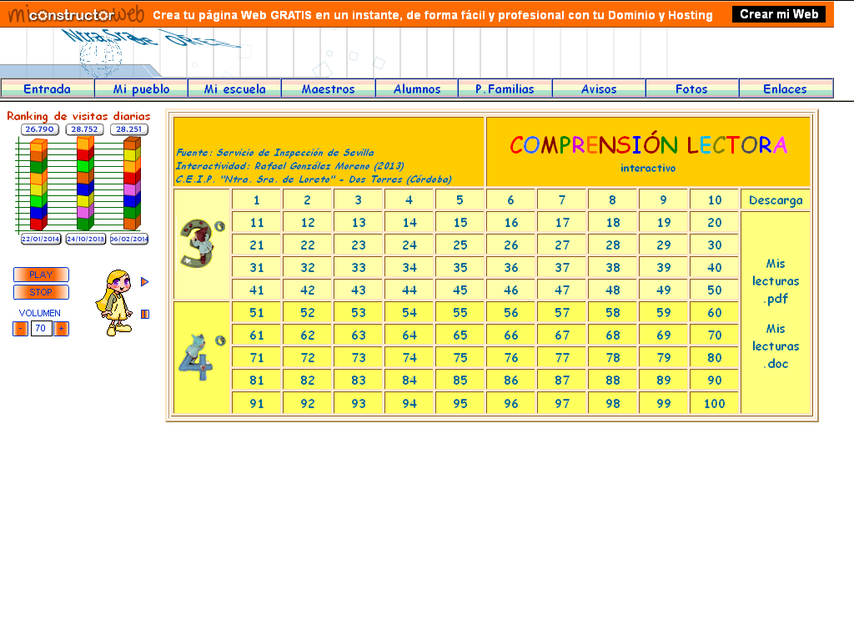This screenshot has width=854, height=641.
Task: Open the Maestros menu item
Action: (329, 88)
